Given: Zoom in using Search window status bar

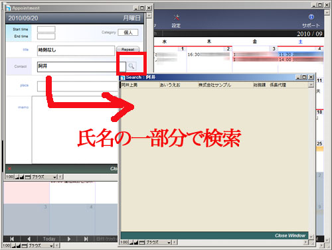Looking at the screenshot, I should (136, 243).
